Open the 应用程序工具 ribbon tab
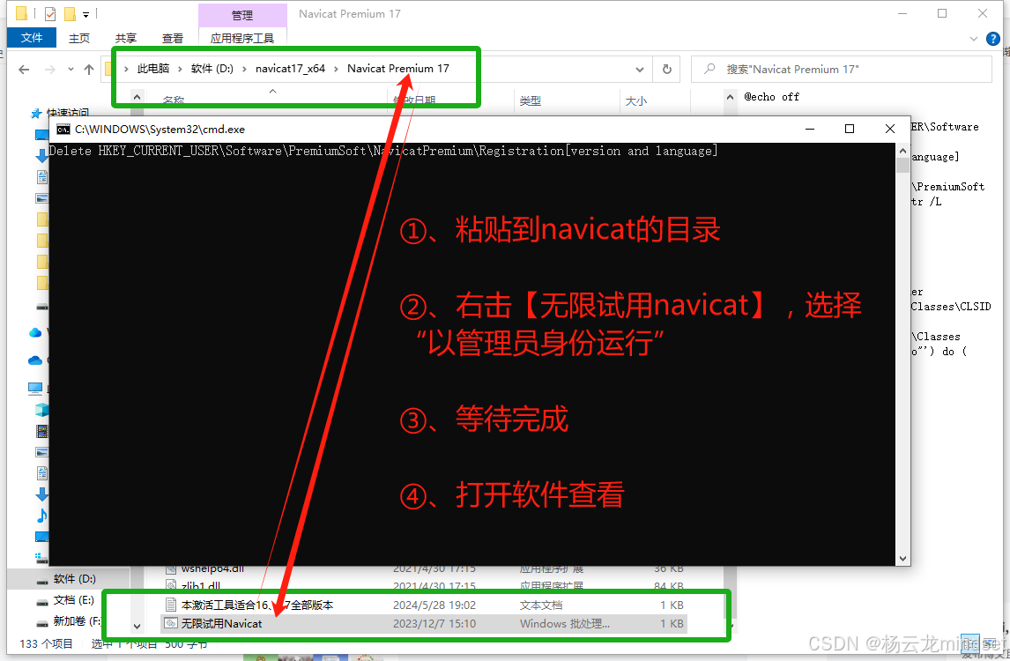1010x661 pixels. click(x=242, y=39)
